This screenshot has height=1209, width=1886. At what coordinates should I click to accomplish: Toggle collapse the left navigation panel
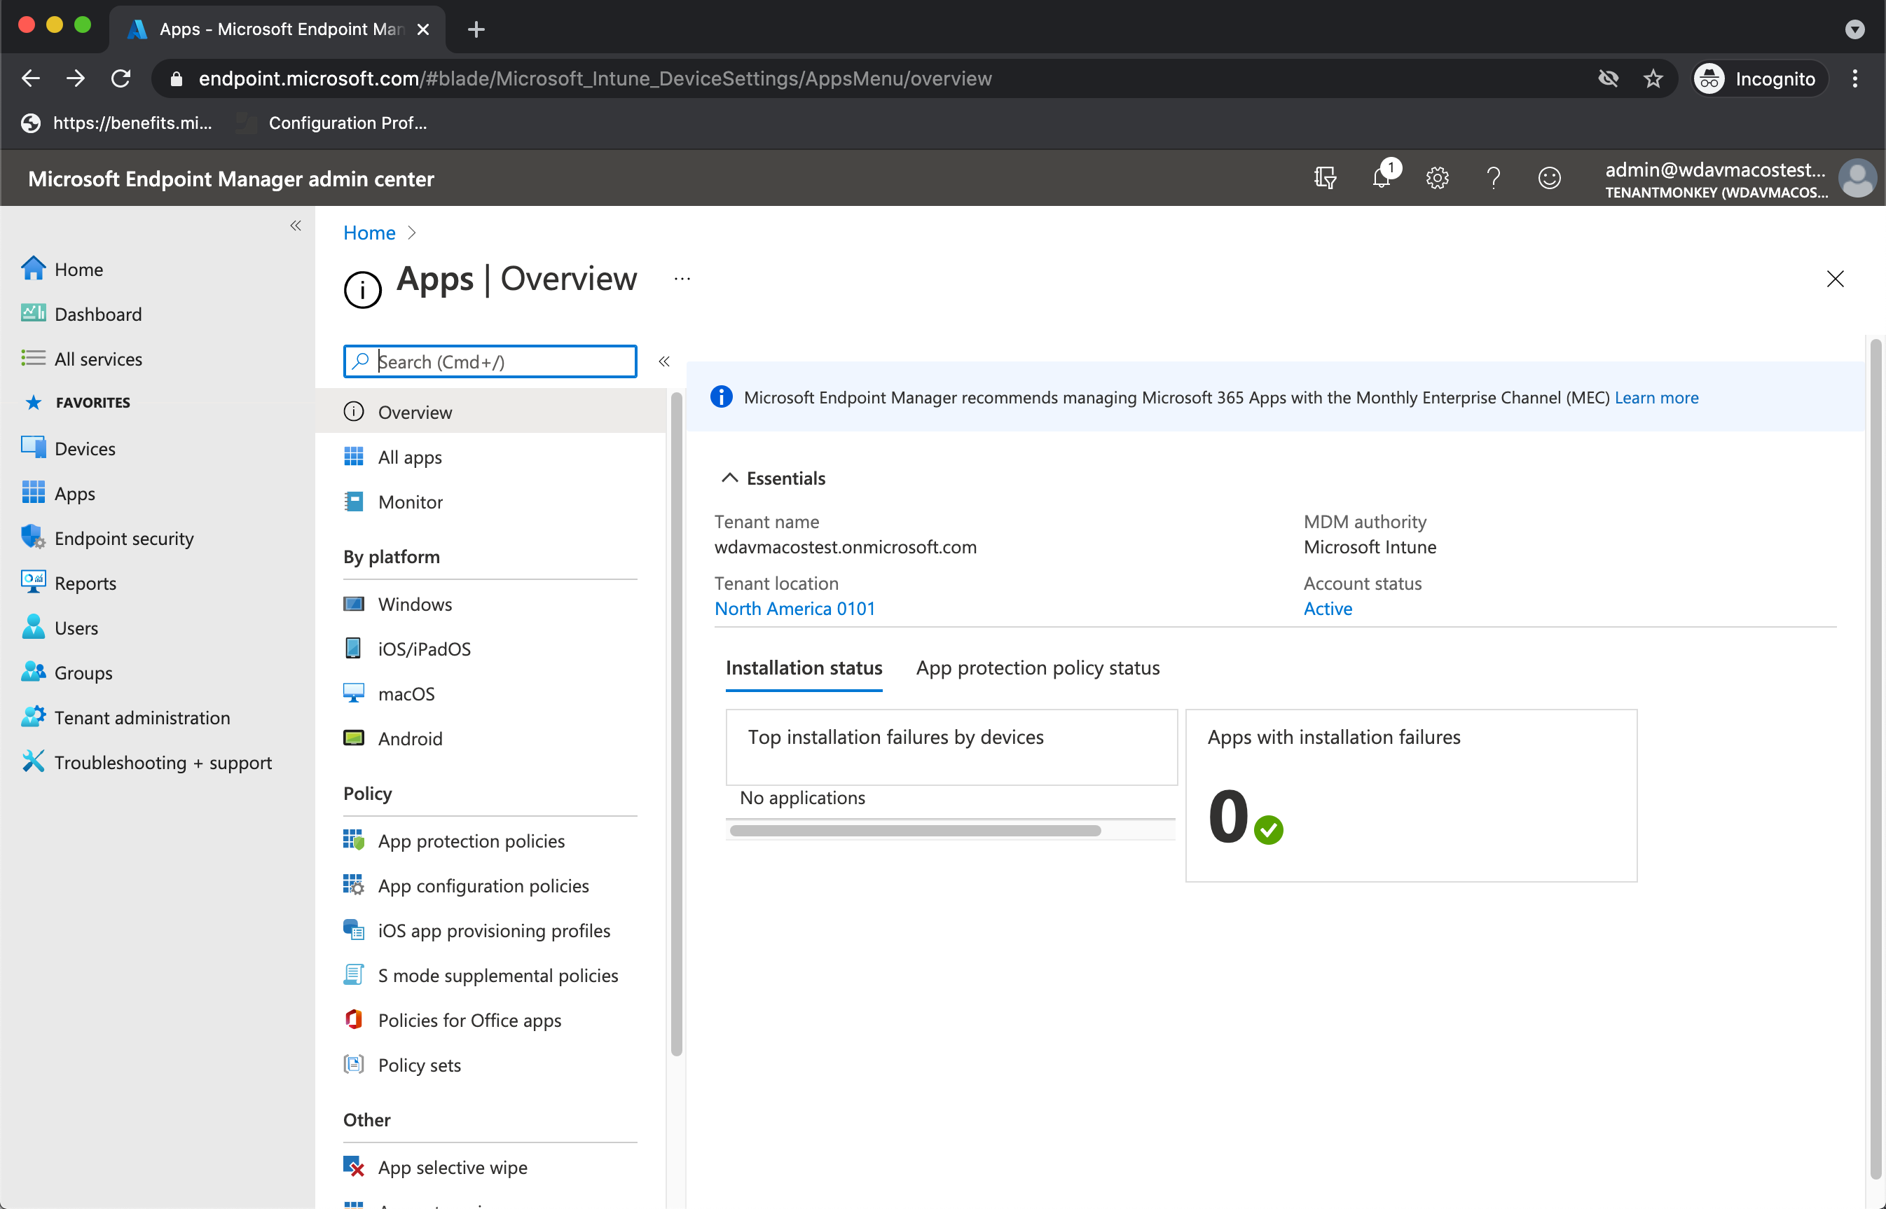[296, 226]
